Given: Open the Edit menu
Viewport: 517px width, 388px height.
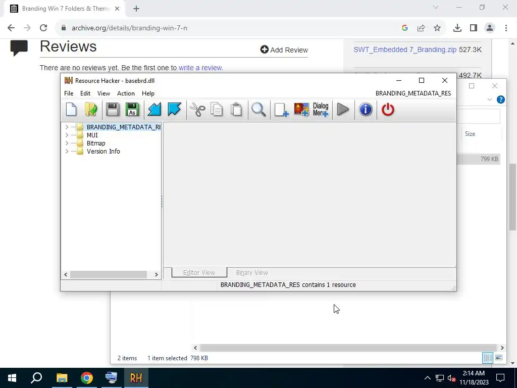Looking at the screenshot, I should (85, 93).
